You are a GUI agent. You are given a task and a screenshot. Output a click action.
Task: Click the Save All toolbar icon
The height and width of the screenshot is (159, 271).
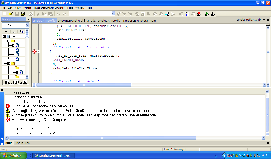coord(23,14)
